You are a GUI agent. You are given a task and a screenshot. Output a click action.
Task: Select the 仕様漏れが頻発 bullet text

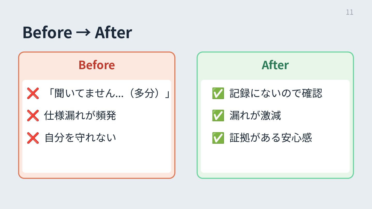(80, 115)
